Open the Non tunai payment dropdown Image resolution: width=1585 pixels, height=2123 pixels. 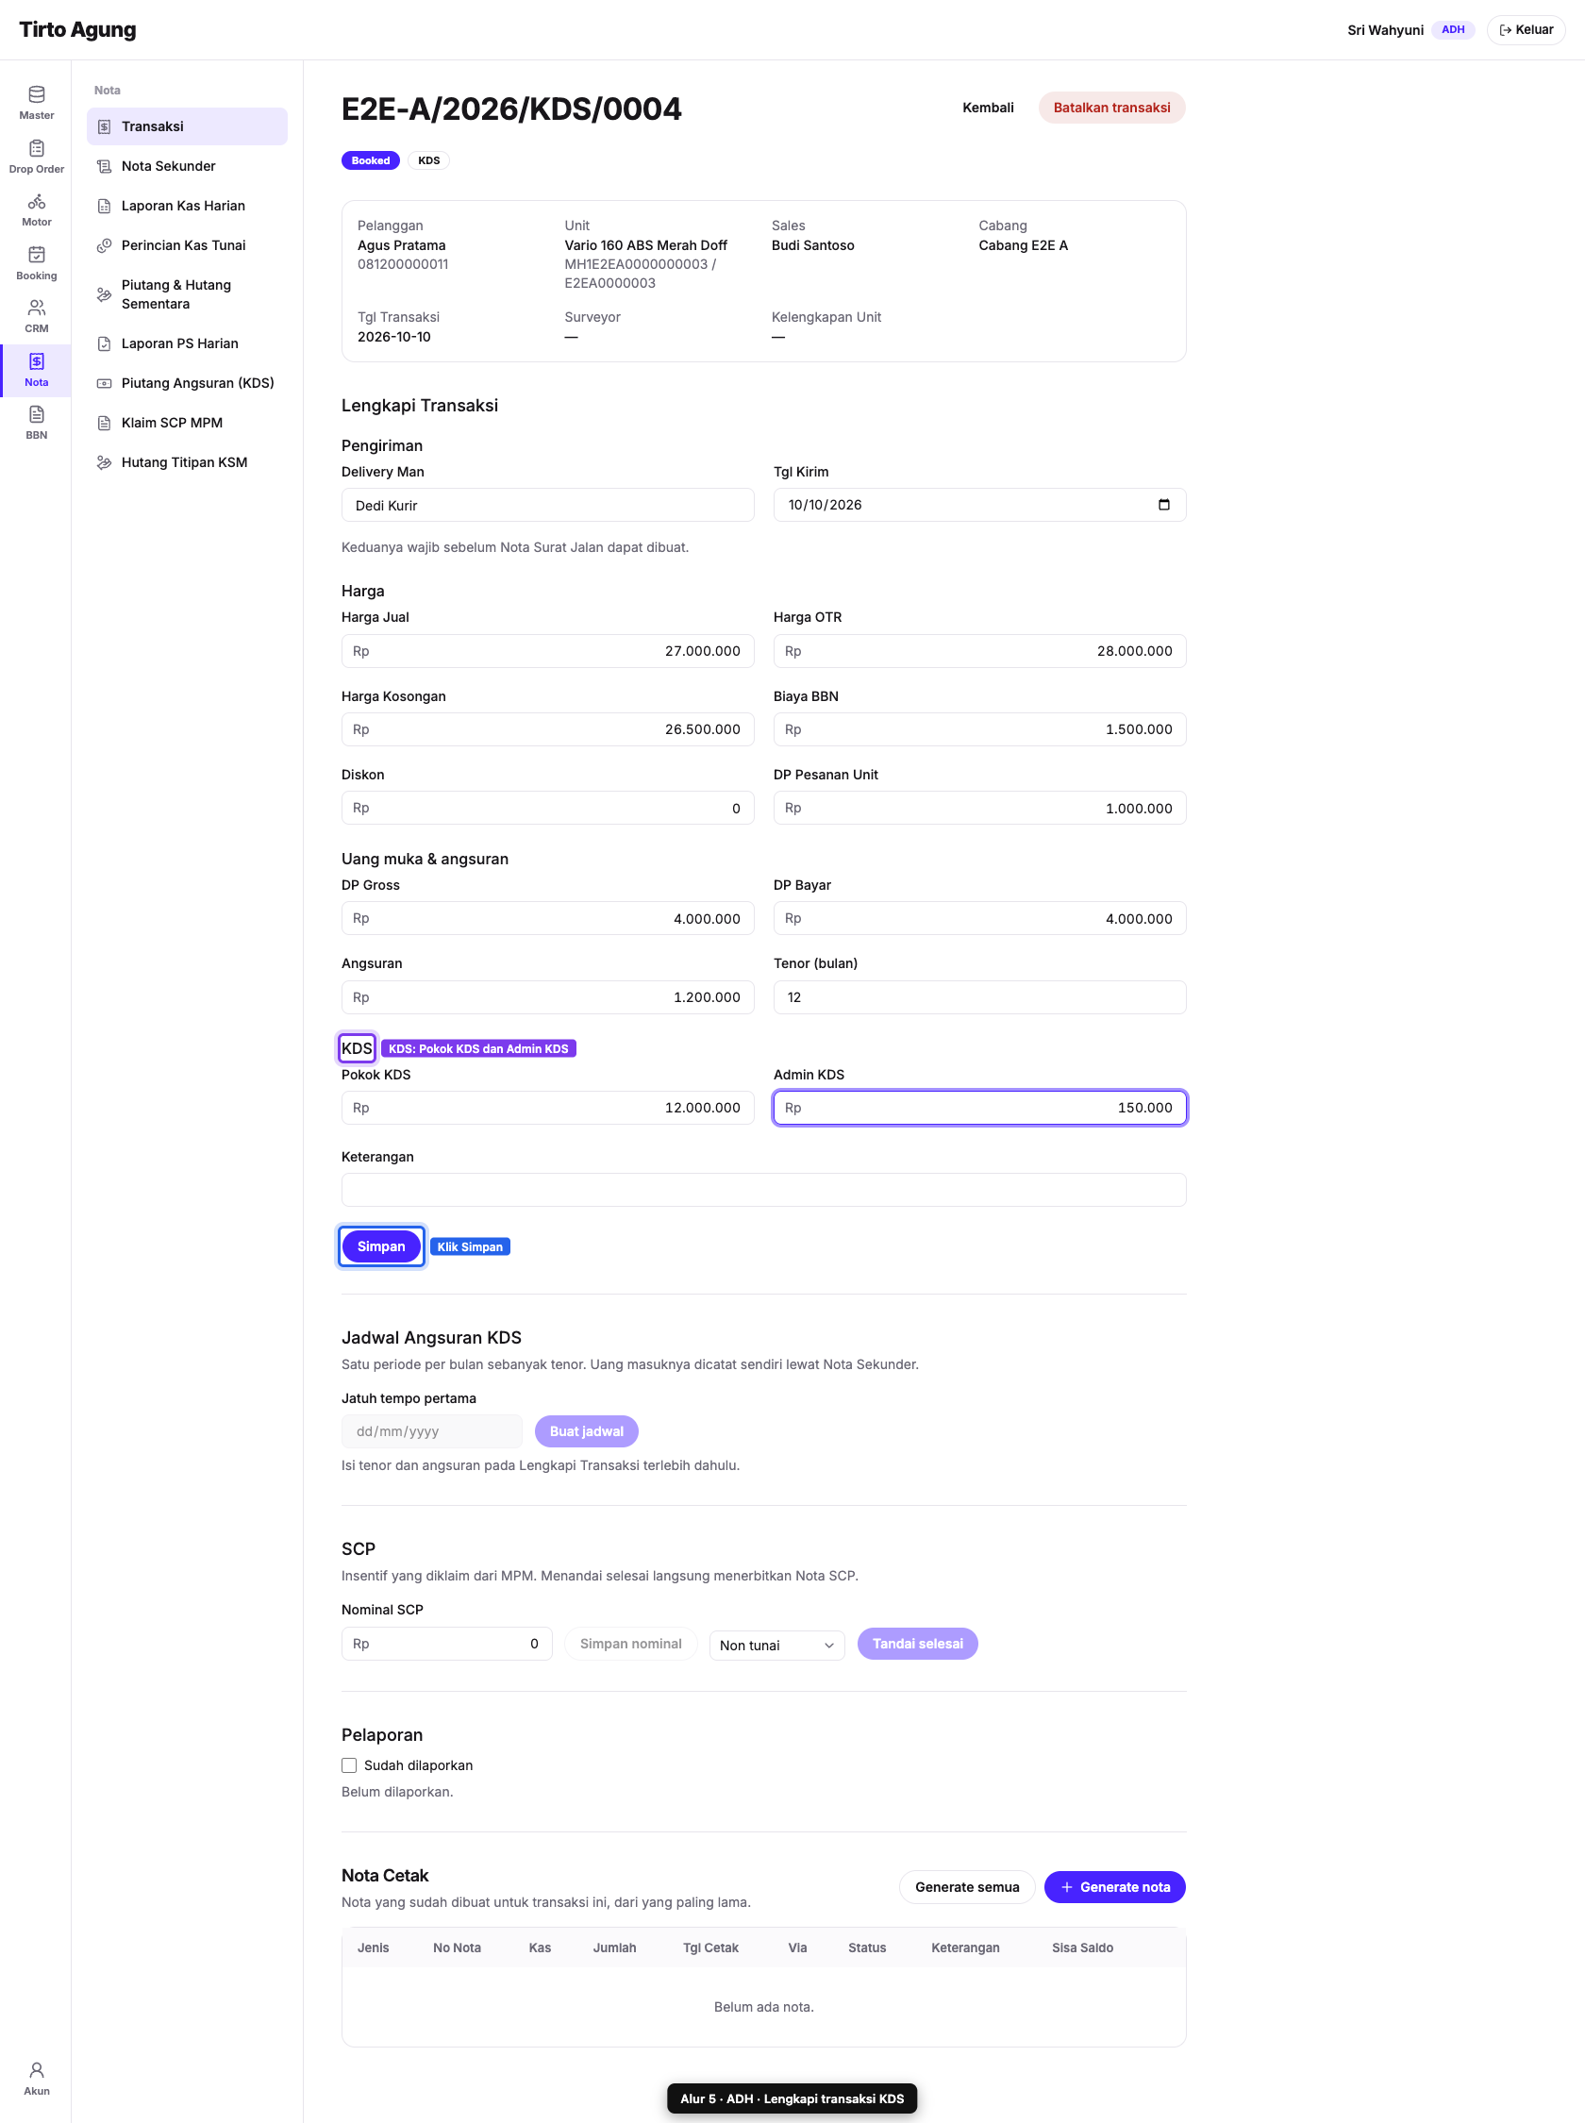click(777, 1646)
